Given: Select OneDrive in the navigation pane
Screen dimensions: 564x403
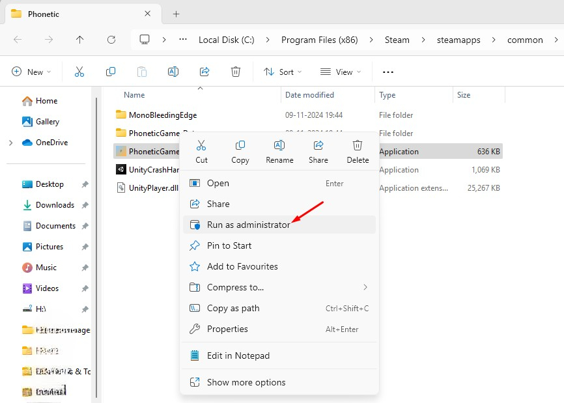Looking at the screenshot, I should (45, 143).
